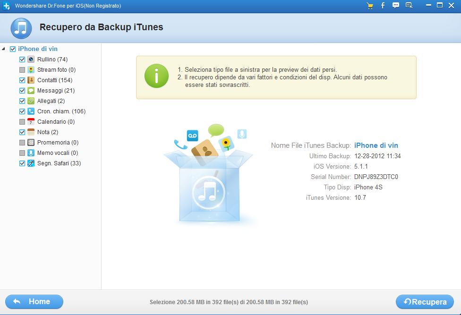Select the Calendario (0) category
Viewport: 461px width, 315px height.
tap(56, 122)
